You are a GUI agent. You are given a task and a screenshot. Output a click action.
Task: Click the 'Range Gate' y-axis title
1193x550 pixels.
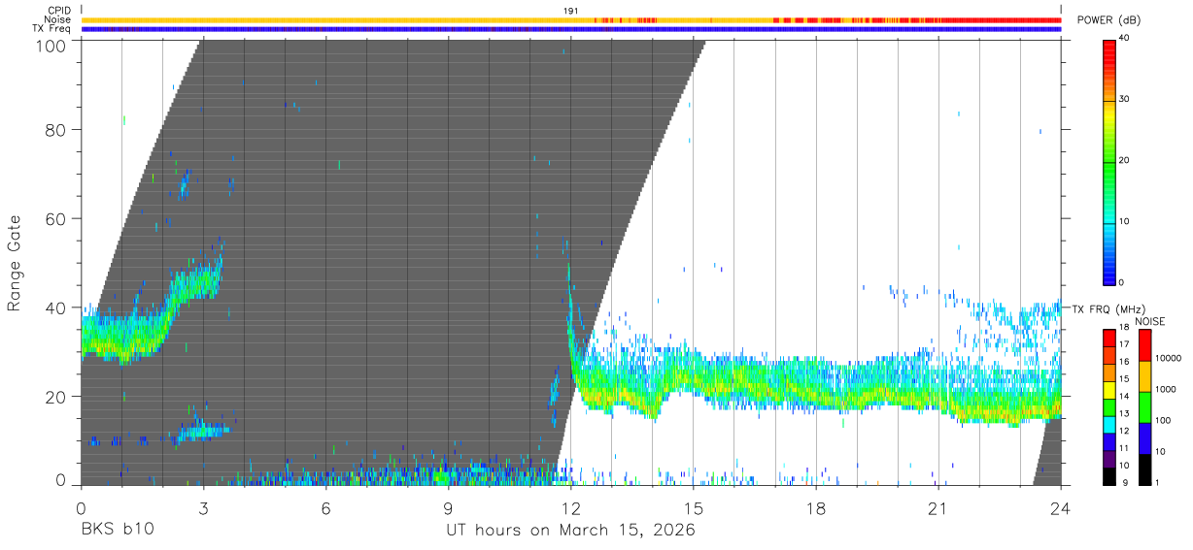tap(15, 263)
